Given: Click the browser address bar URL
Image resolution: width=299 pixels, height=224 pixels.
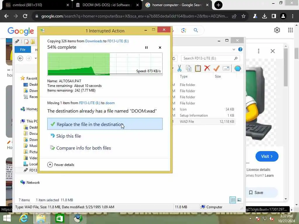Looking at the screenshot, I should [134, 16].
